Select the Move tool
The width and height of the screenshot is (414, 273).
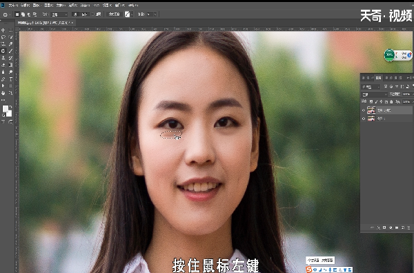pyautogui.click(x=3, y=30)
